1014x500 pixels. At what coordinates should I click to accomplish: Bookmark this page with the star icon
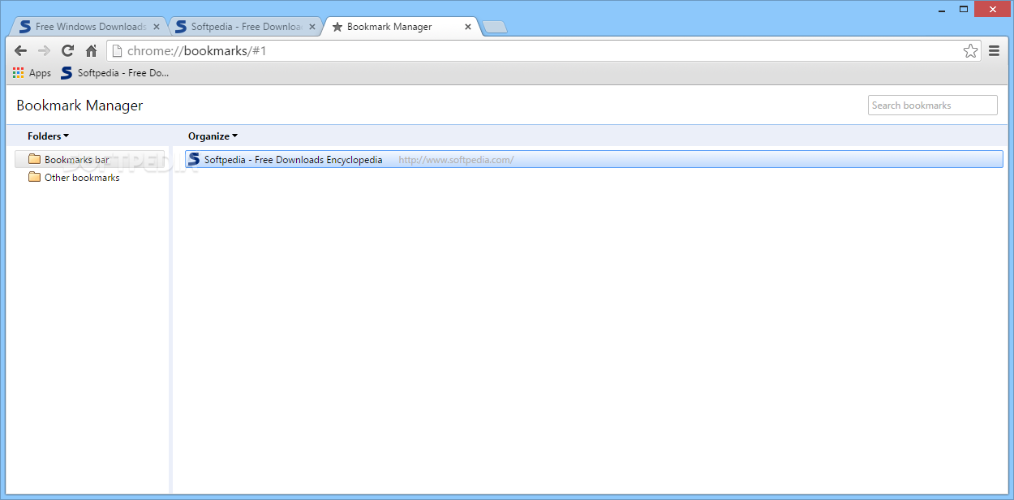970,51
